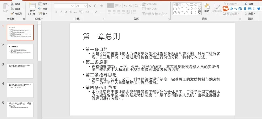Image resolution: width=262 pixels, height=119 pixels.
Task: Decrease font size with smaller A icon
Action: coord(95,6)
